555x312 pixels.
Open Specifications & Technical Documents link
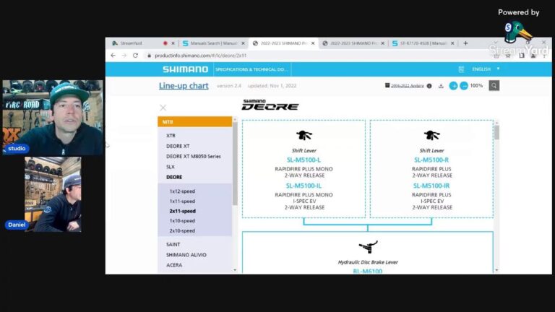[x=251, y=69]
